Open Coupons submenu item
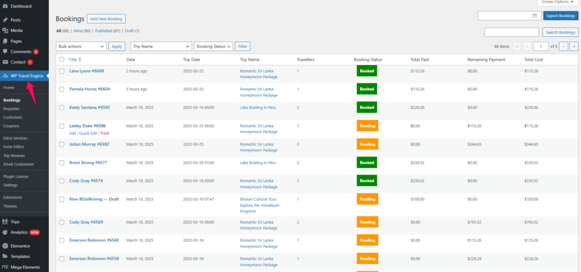 point(11,126)
